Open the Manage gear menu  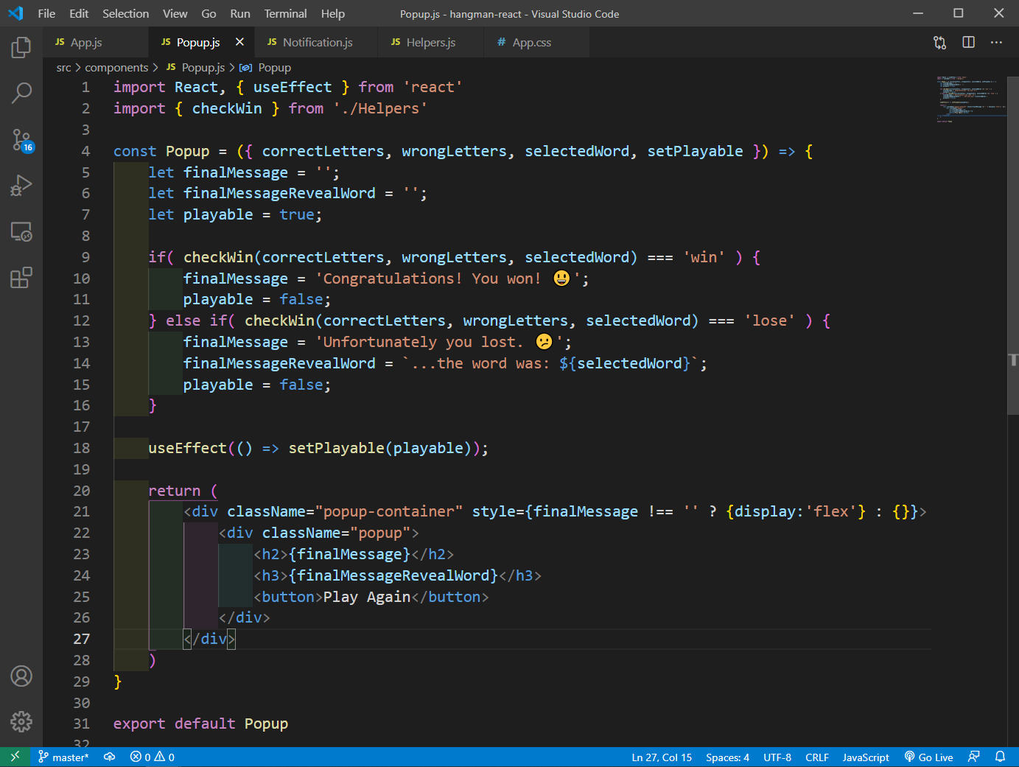click(21, 721)
